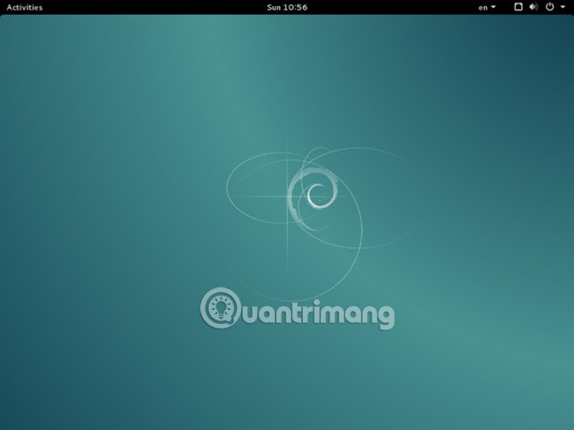The width and height of the screenshot is (574, 430).
Task: Expand the system menu arrow beside power icon
Action: (x=563, y=7)
